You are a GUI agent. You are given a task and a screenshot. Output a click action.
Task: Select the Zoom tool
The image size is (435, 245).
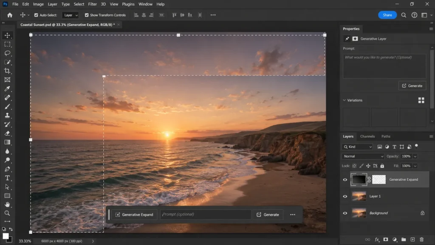[7, 213]
